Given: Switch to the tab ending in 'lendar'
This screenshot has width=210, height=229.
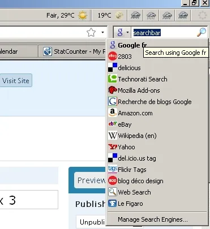Looking at the screenshot, I should pos(18,51).
